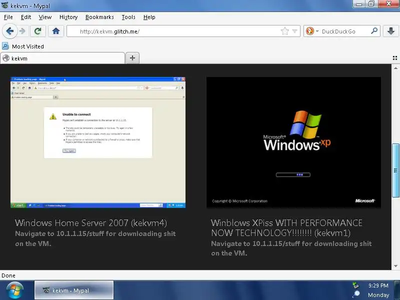Viewport: 400px width, 300px height.
Task: Open the Winblows XPiss (kekvm1) title link
Action: click(x=286, y=228)
